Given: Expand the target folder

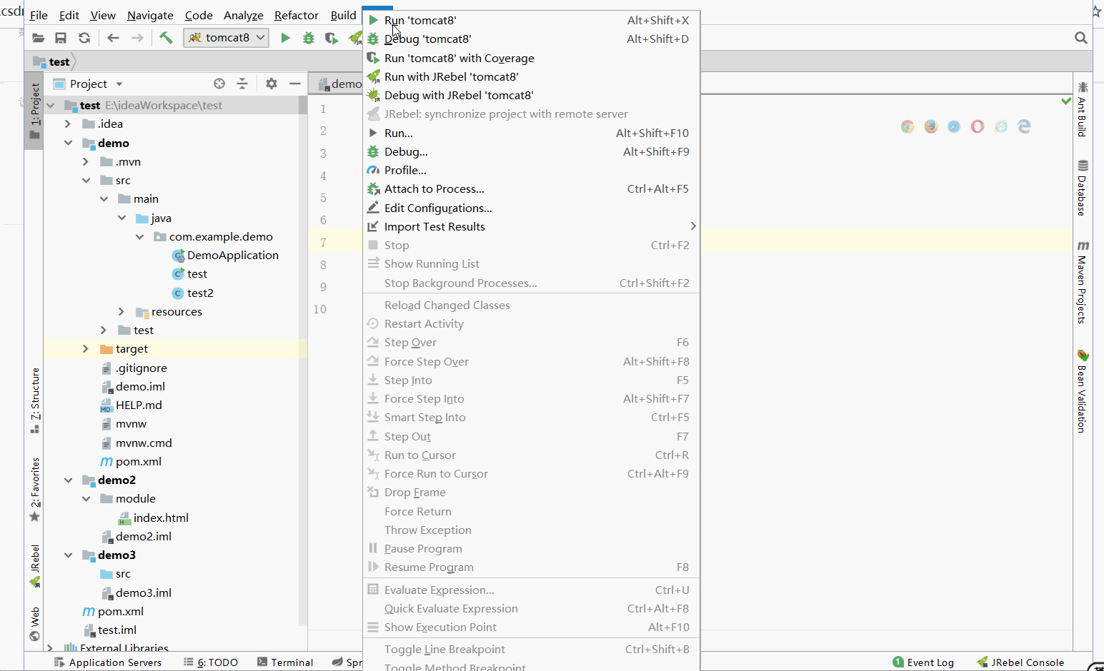Looking at the screenshot, I should point(86,349).
